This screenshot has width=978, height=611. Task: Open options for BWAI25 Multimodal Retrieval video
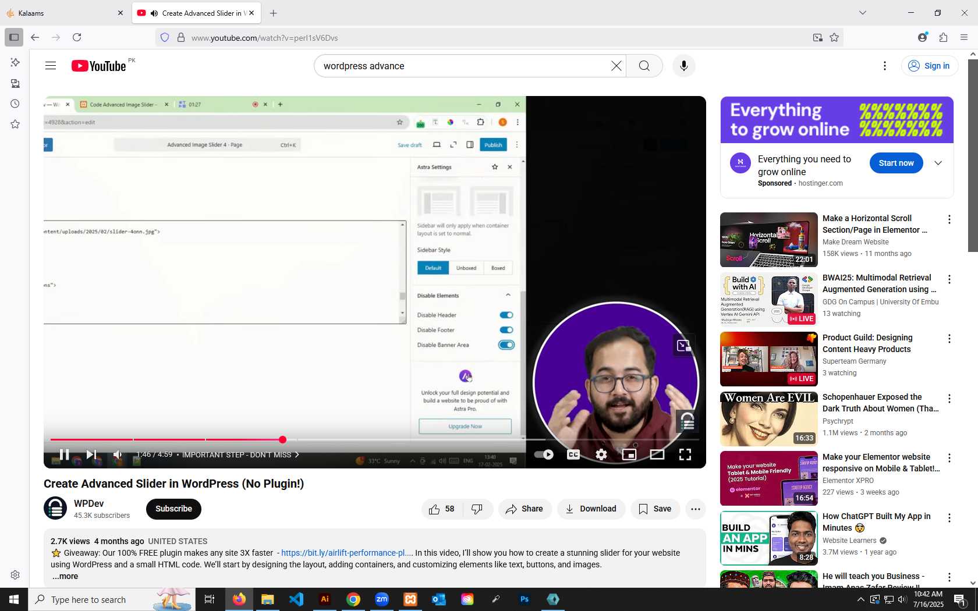click(x=949, y=279)
